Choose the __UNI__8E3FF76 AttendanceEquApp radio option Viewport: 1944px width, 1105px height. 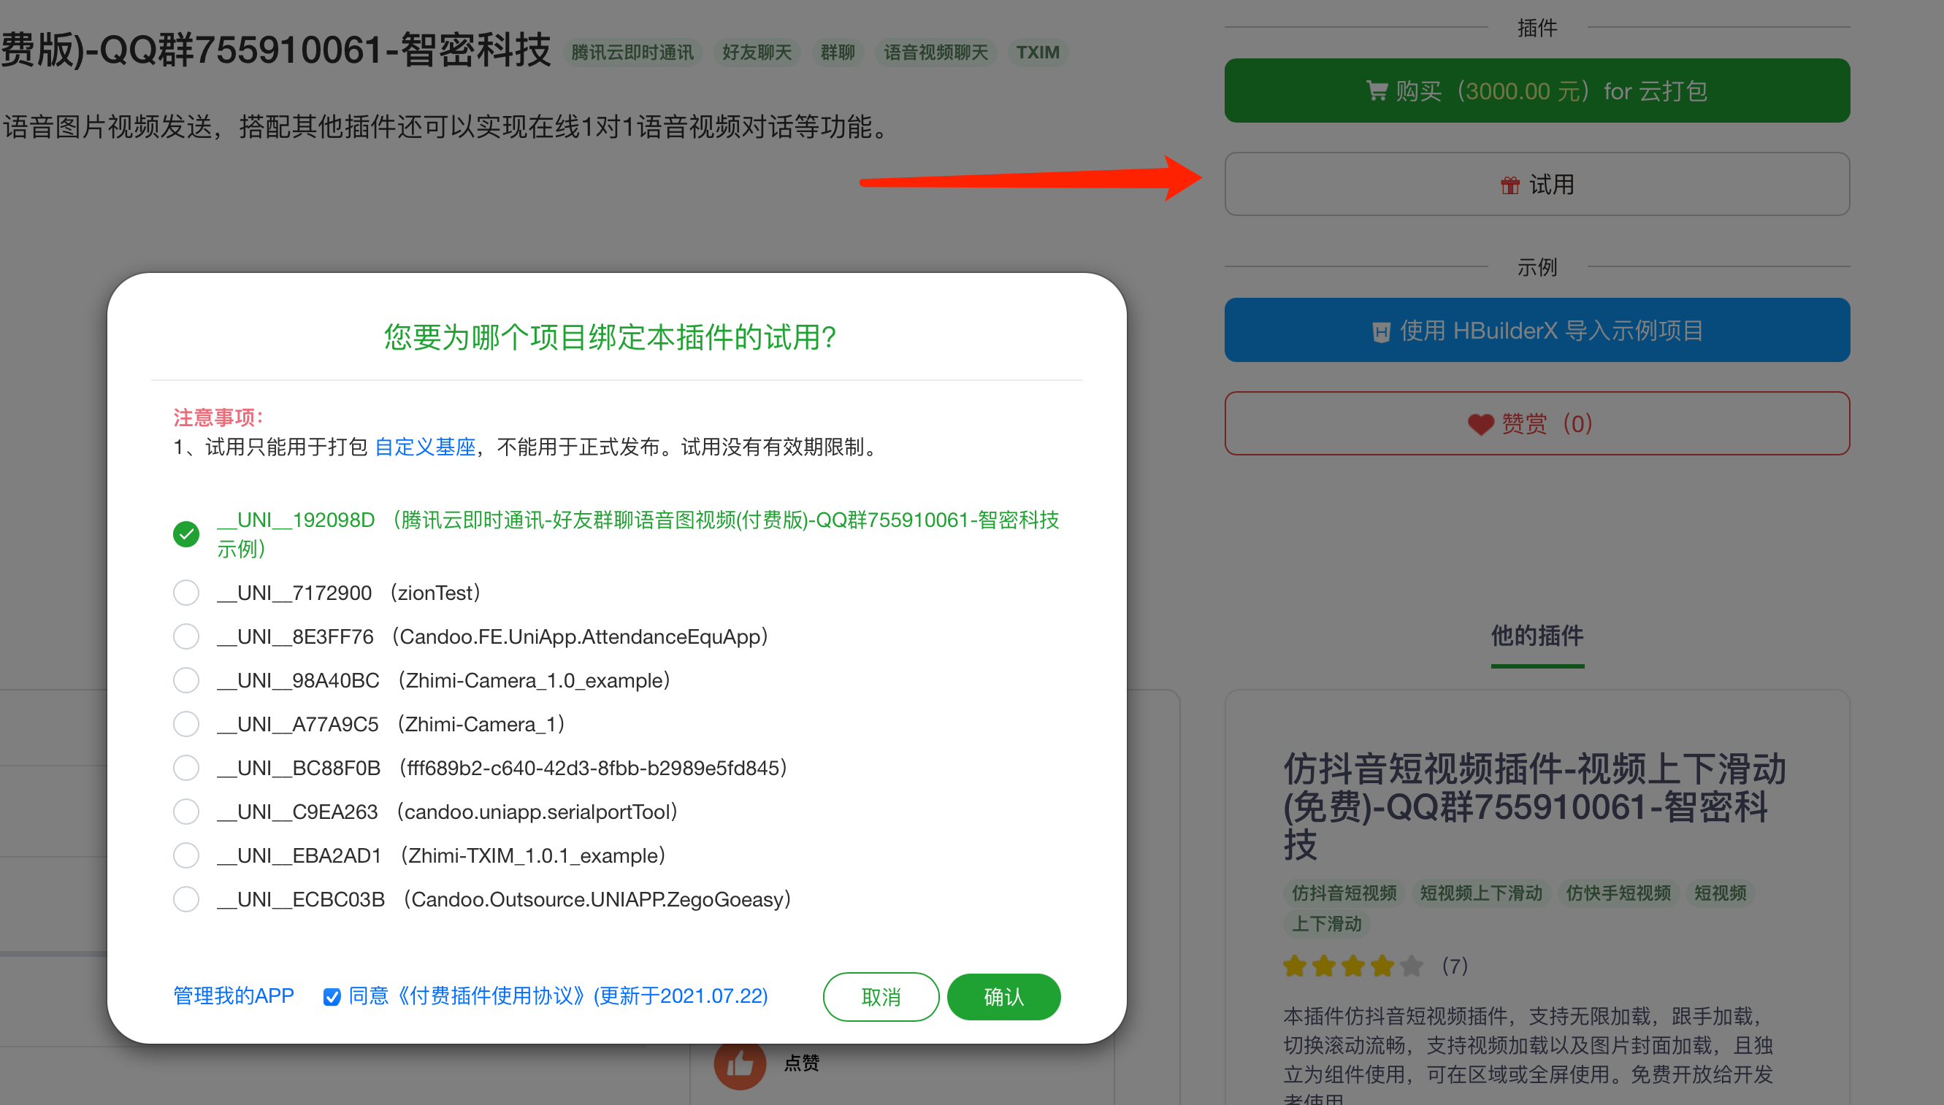click(x=186, y=636)
